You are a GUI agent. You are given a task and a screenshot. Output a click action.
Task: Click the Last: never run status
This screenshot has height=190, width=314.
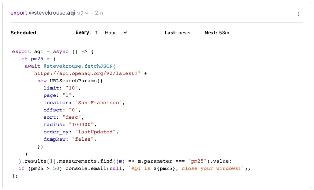pyautogui.click(x=178, y=33)
